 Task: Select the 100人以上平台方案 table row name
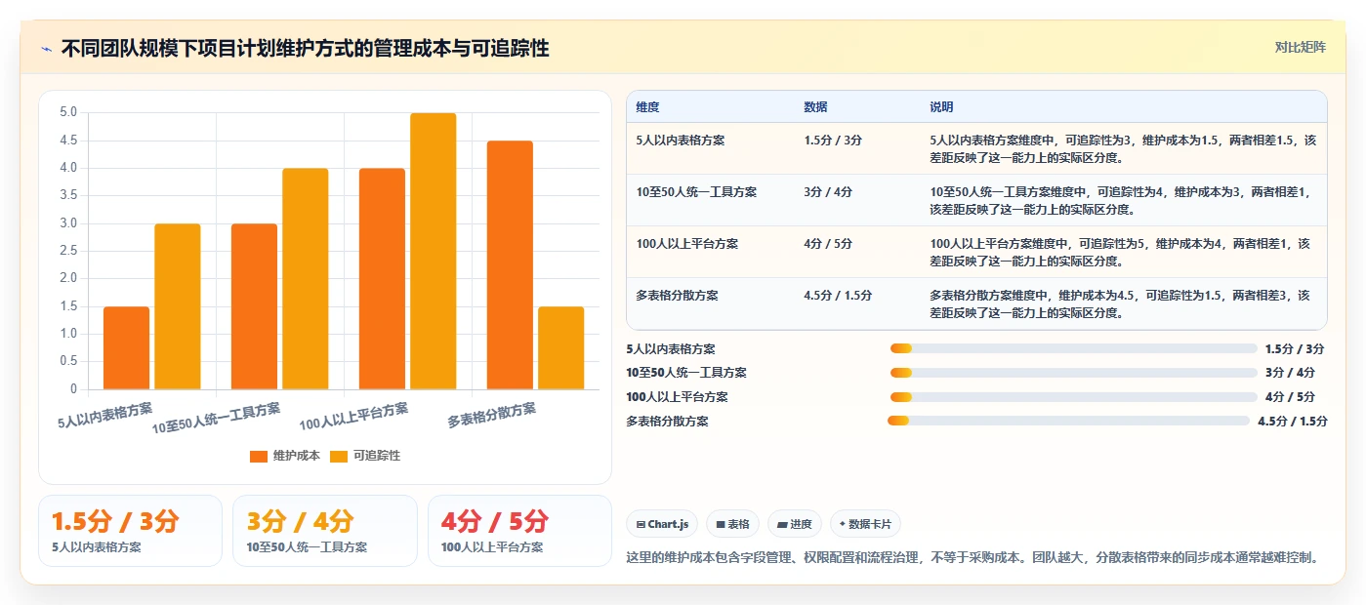pyautogui.click(x=686, y=244)
